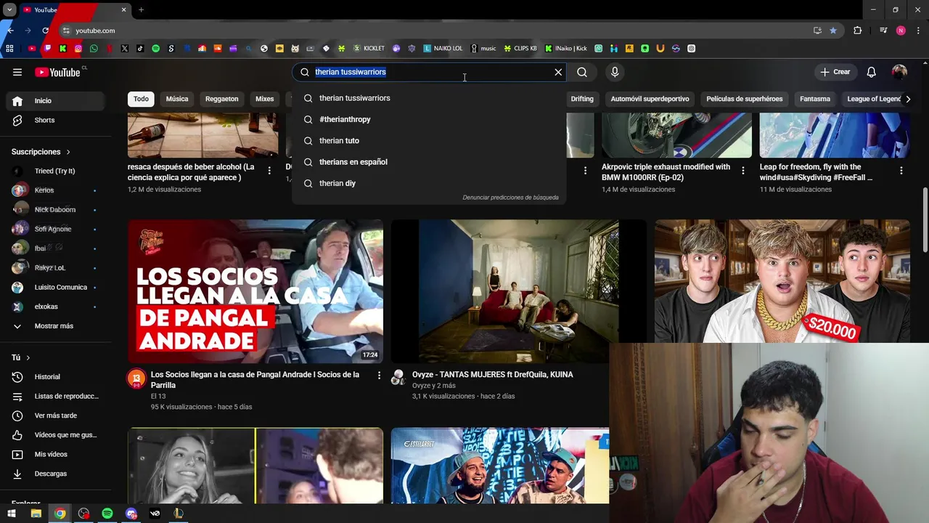Image resolution: width=929 pixels, height=523 pixels.
Task: Click in the YouTube search field
Action: (x=428, y=72)
